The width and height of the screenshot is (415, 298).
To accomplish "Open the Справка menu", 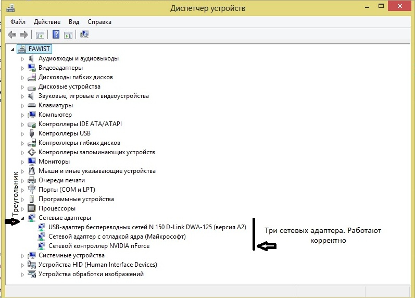I will (x=99, y=22).
